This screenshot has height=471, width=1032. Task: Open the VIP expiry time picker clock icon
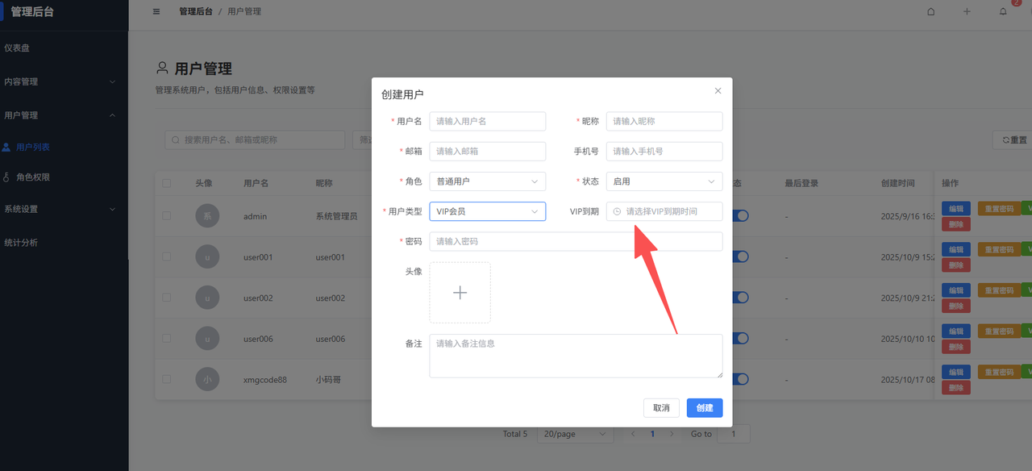tap(617, 210)
